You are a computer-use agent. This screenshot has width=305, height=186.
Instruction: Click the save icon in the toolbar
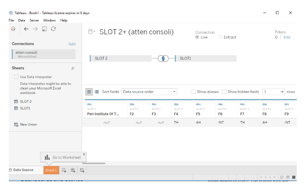[x=44, y=29]
